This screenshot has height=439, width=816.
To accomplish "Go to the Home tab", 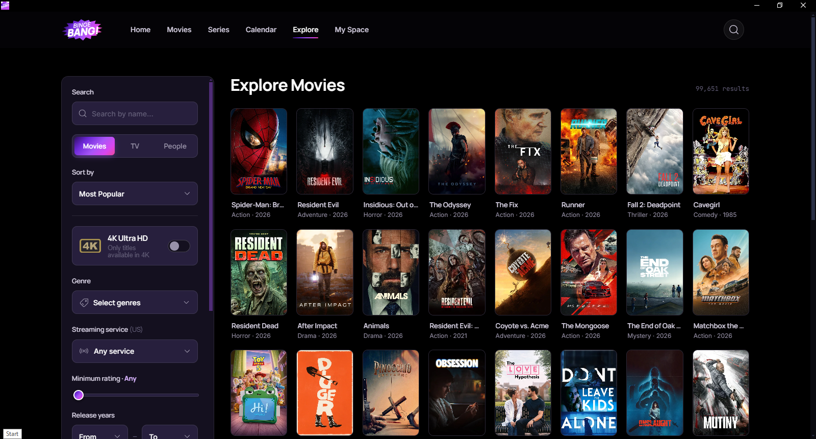I will [x=140, y=30].
